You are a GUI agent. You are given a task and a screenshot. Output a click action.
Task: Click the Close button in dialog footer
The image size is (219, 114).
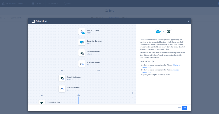pyautogui.click(x=179, y=108)
